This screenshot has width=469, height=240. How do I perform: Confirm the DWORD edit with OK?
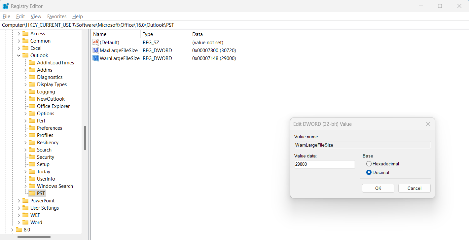(378, 188)
